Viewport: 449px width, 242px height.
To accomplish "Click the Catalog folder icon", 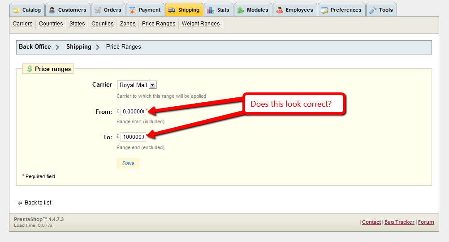I will pyautogui.click(x=16, y=10).
